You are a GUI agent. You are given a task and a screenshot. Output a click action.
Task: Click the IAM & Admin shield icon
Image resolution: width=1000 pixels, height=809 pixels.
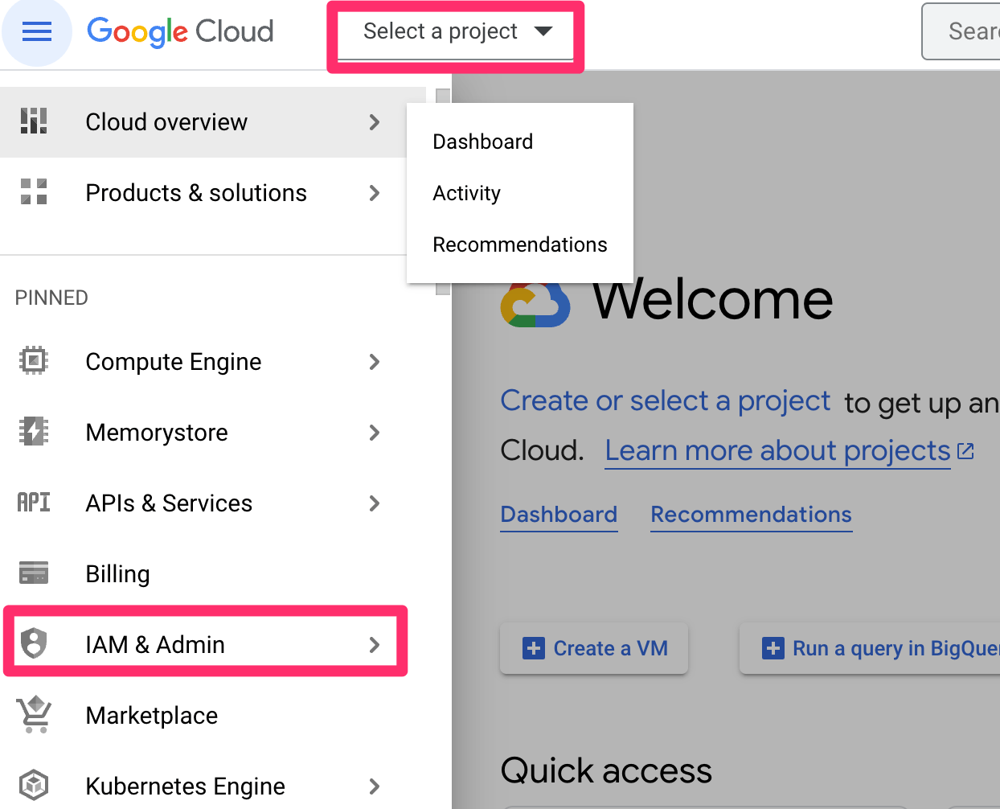pyautogui.click(x=34, y=643)
